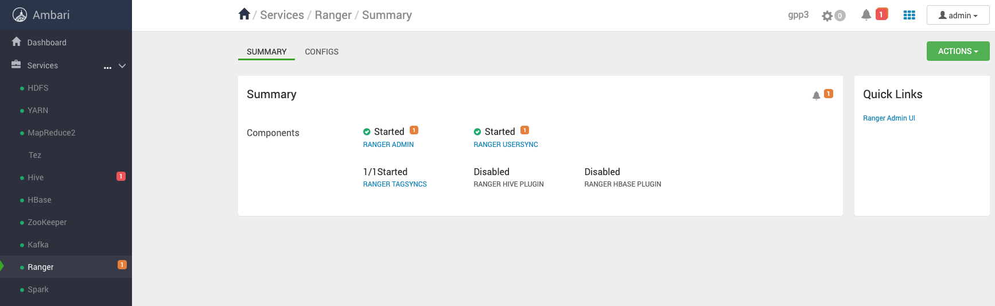
Task: Open the Ranger Admin UI quick link
Action: click(889, 118)
